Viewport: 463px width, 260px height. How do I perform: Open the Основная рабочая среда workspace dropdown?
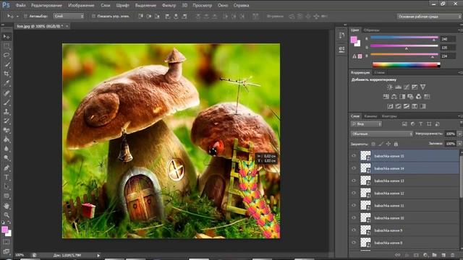tap(429, 17)
